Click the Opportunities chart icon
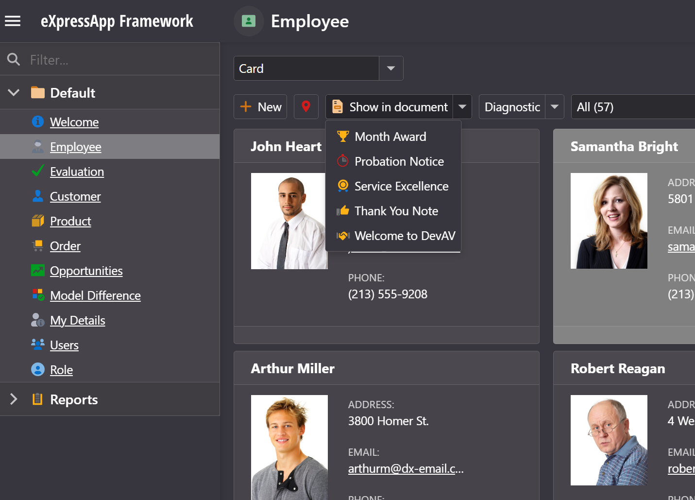Screen dimensions: 695x500 (38, 270)
